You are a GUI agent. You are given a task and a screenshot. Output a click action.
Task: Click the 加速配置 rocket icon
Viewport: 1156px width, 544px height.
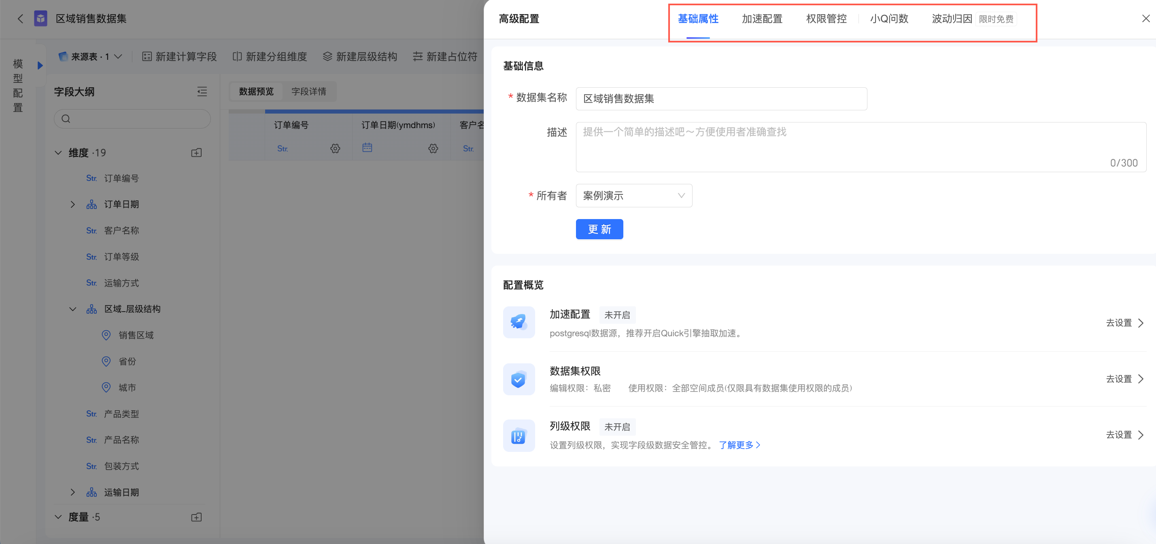coord(519,322)
